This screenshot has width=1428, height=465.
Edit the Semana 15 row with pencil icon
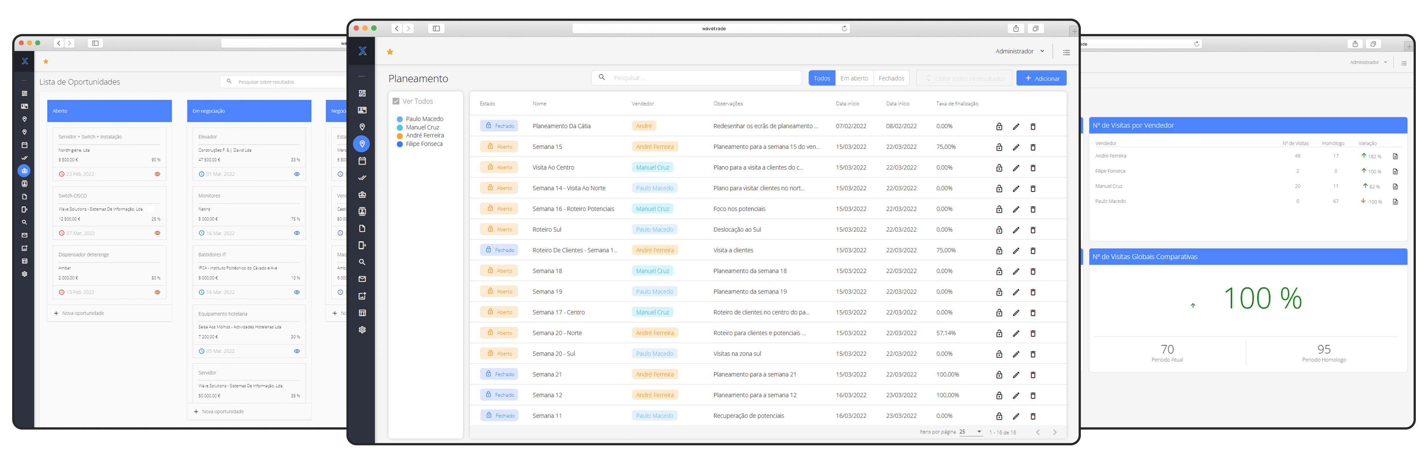[x=1016, y=147]
